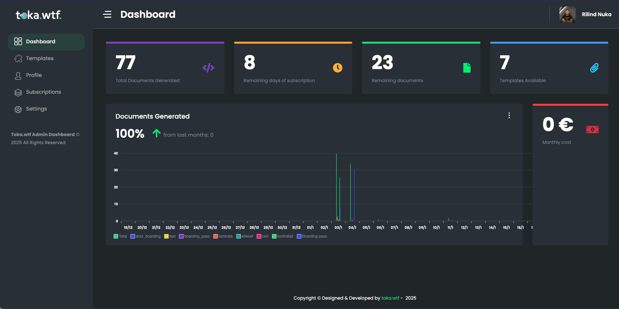619x309 pixels.
Task: Toggle the kontrata2 legend series
Action: [283, 236]
